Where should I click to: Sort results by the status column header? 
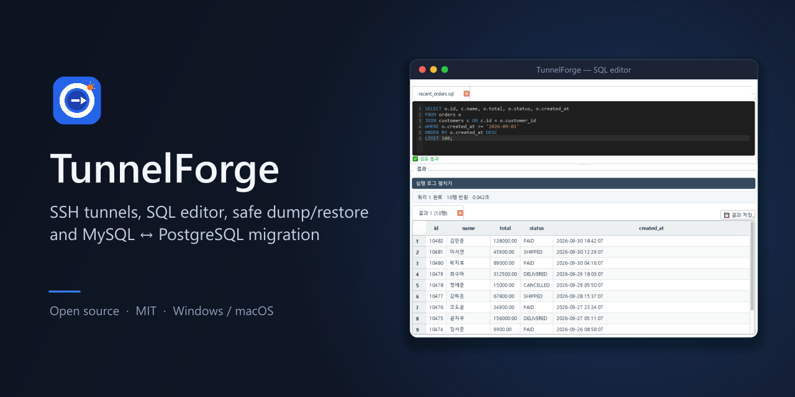tap(537, 228)
